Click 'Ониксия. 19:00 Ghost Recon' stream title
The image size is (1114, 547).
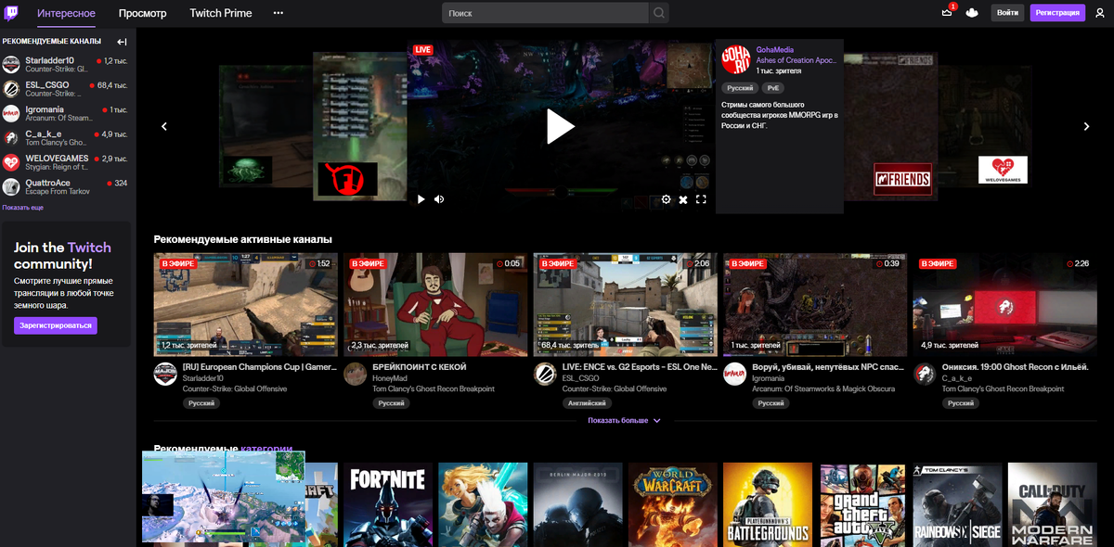[1017, 367]
